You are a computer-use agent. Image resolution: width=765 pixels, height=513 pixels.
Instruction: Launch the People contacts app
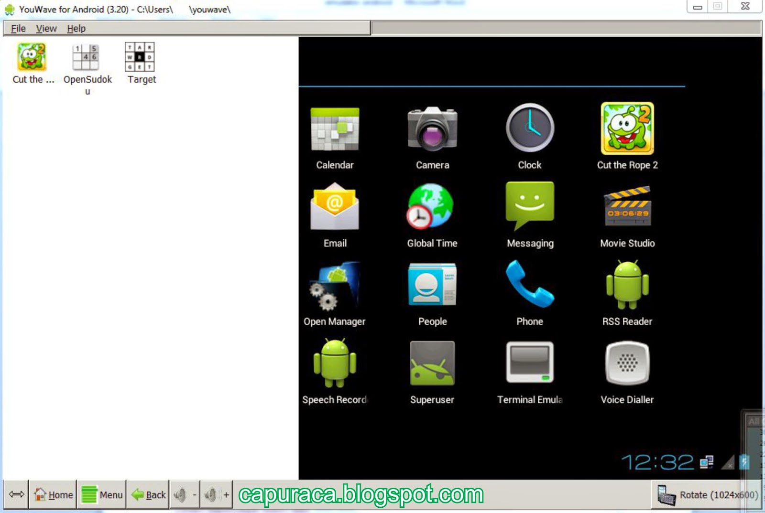[x=432, y=294]
